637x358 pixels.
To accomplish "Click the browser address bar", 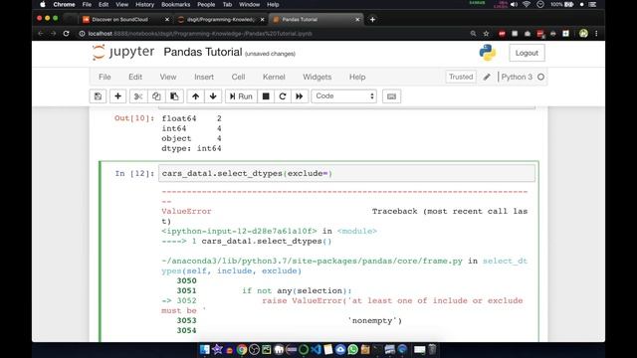I will [270, 34].
